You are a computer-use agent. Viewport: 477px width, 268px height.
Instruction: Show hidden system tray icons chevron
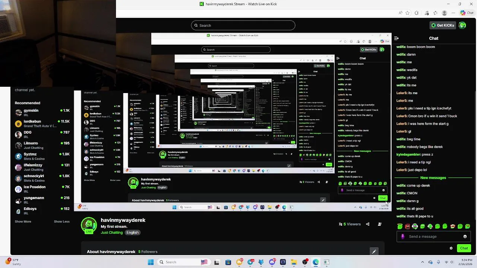point(422,262)
